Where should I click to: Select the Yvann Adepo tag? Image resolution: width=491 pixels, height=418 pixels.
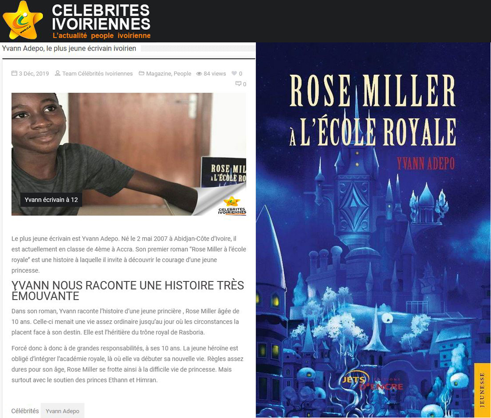click(62, 411)
